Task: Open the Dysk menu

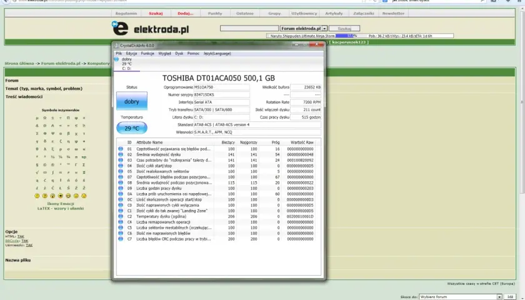Action: 179,54
